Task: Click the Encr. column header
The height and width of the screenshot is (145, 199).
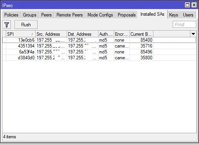Action: click(122, 34)
